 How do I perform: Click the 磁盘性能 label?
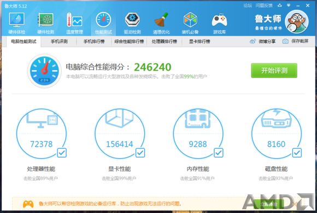click(276, 169)
